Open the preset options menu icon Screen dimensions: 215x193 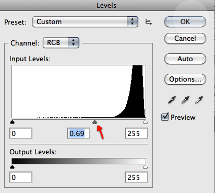coord(149,22)
